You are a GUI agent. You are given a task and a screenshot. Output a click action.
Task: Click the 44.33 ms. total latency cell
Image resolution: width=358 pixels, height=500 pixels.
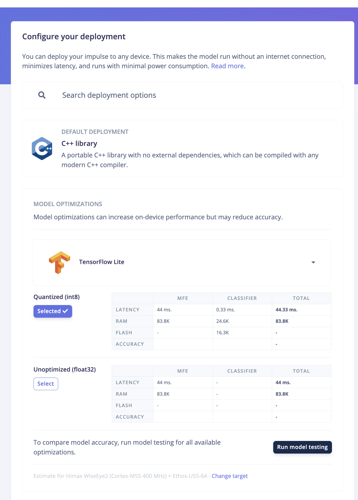301,310
